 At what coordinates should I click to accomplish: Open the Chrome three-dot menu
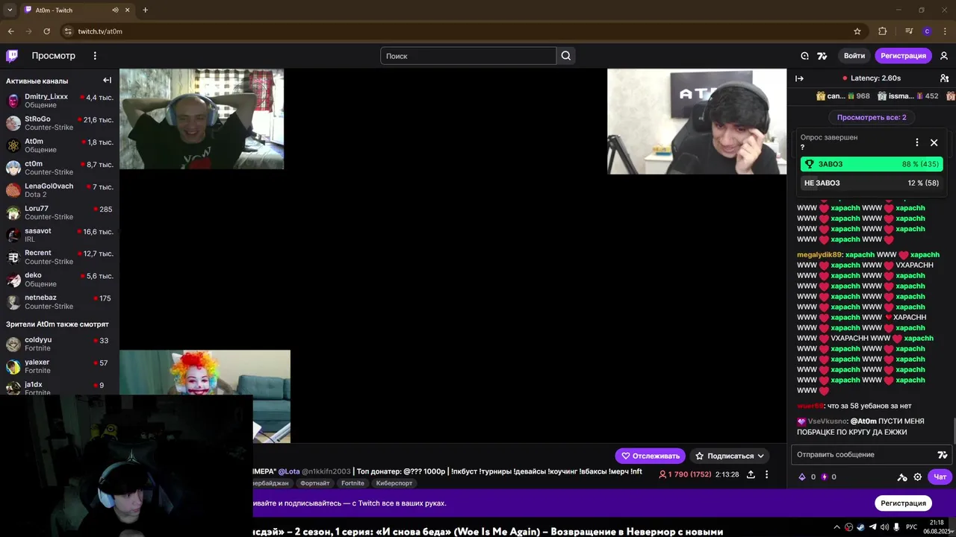click(x=945, y=31)
